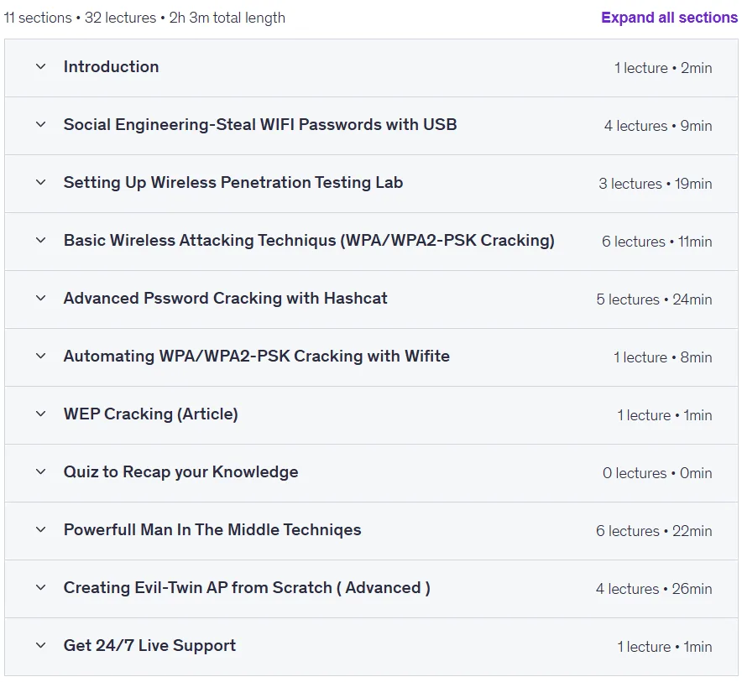Click '6 lectures • 22min' on Man In The Middle row
Screen dimensions: 742x682
point(654,531)
